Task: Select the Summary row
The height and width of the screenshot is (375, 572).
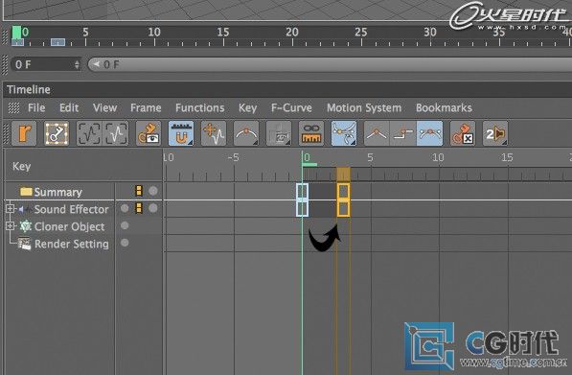Action: 57,192
